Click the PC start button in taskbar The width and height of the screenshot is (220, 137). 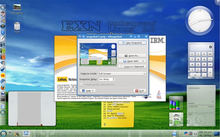pos(3,134)
